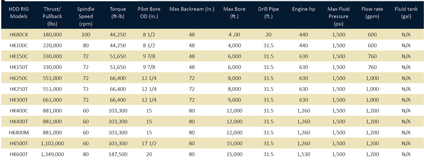The width and height of the screenshot is (424, 164).
Task: Select the HK100C model row
Action: click(212, 46)
